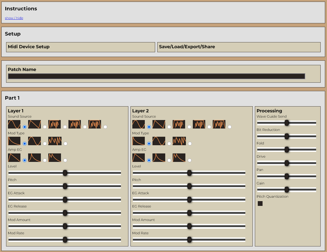Choose Layer 1 random noise Mod Type icon

(x=55, y=141)
